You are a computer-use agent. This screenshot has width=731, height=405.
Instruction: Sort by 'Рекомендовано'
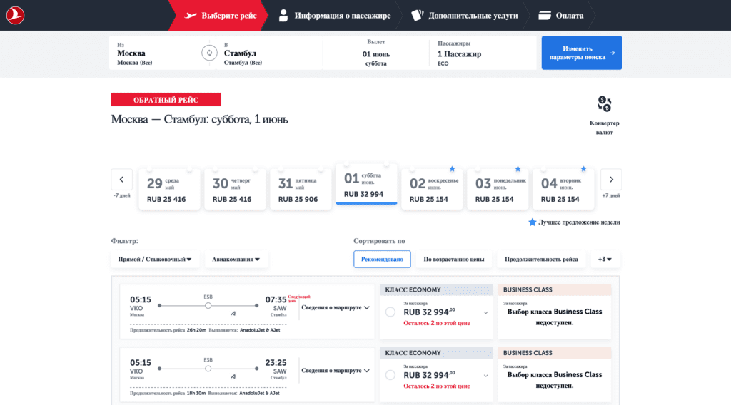click(x=382, y=260)
